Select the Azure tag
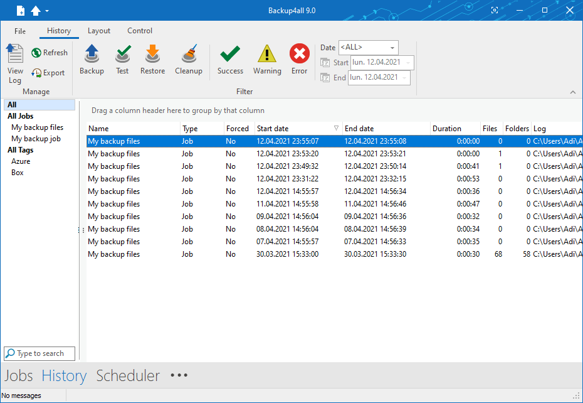 tap(21, 161)
